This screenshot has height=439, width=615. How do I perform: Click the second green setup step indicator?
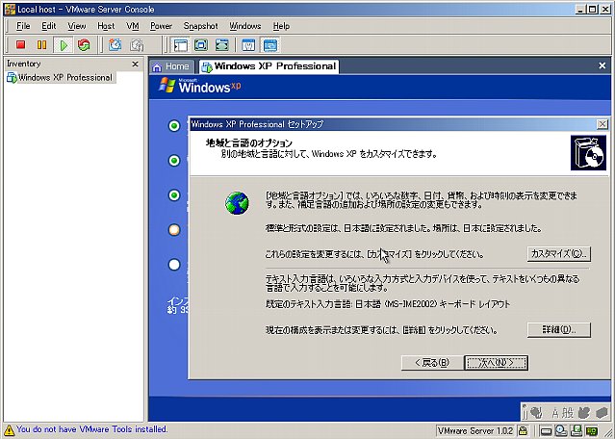point(174,161)
